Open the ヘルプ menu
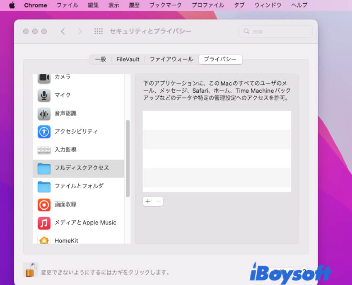Viewport: 352px width, 285px height. coord(299,5)
